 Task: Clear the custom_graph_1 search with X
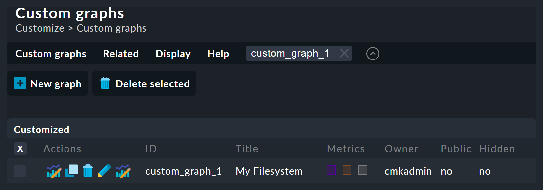(x=344, y=53)
